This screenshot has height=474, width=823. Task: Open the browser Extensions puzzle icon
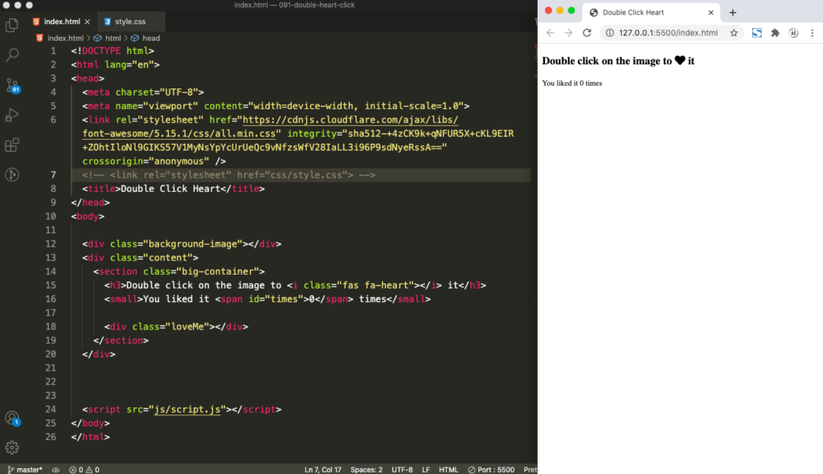point(776,33)
